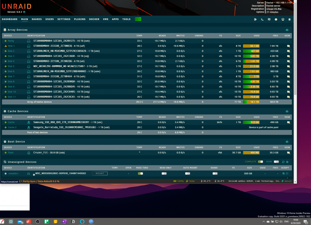Open the feedback icon in the top bar
The width and height of the screenshot is (311, 225).
[x=269, y=20]
